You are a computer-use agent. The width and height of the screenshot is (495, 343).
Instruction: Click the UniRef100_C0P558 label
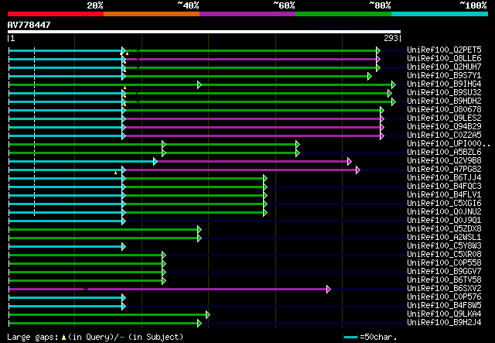(444, 263)
